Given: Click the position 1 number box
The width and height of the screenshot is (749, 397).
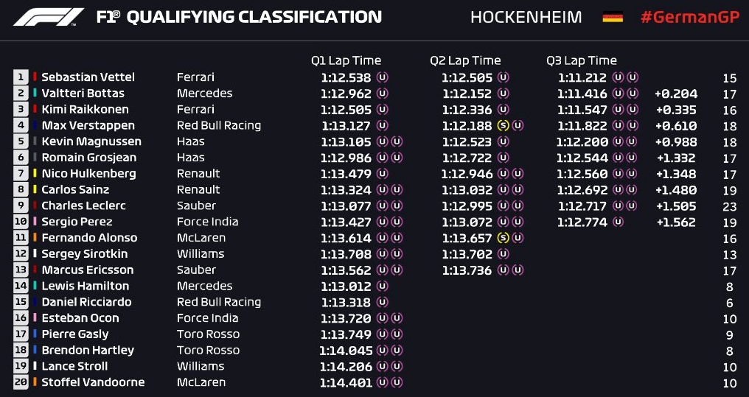Looking at the screenshot, I should (21, 77).
